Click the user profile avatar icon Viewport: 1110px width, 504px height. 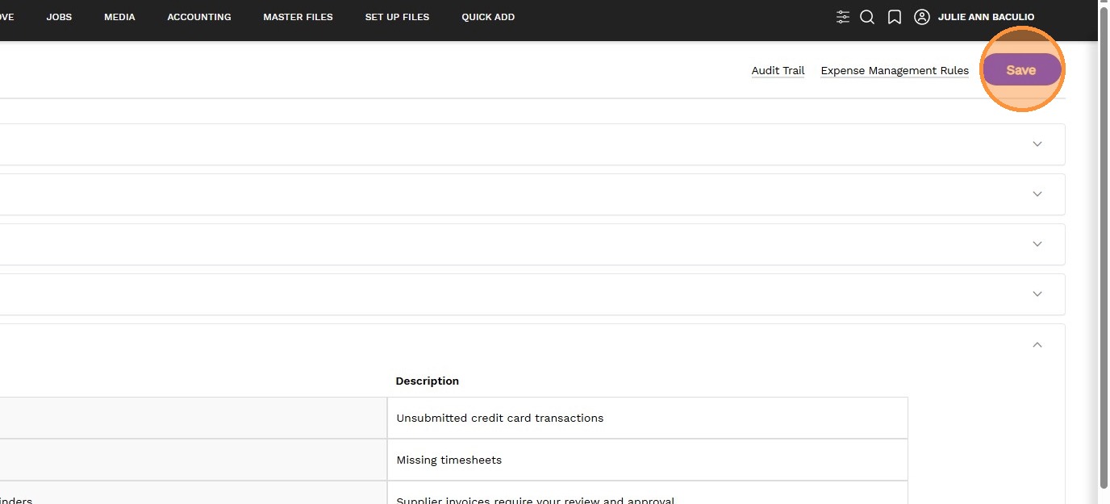click(x=922, y=17)
